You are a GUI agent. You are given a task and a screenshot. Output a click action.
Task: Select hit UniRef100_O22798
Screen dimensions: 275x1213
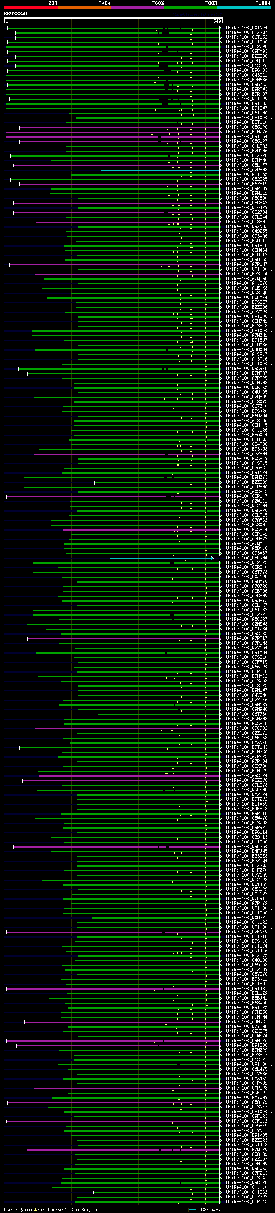click(247, 46)
